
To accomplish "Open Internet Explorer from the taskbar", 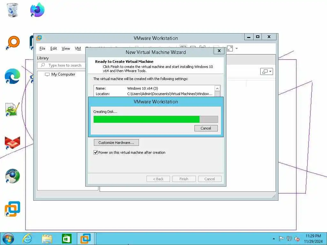I will click(x=27, y=239).
